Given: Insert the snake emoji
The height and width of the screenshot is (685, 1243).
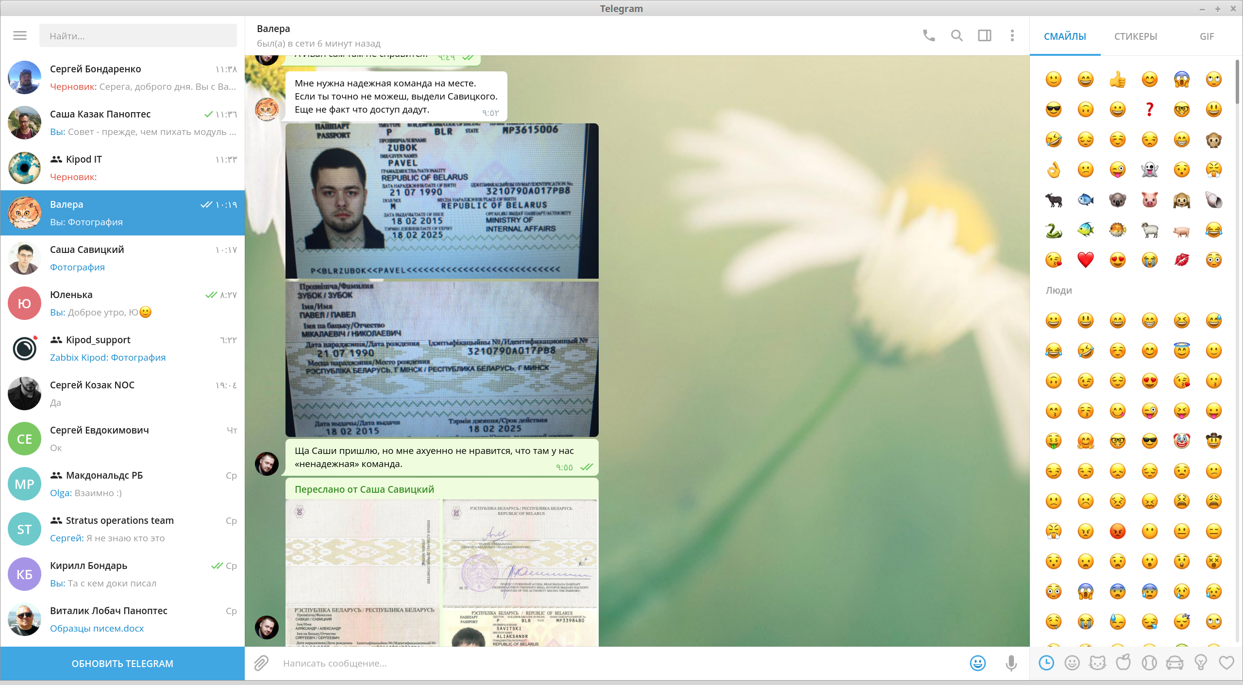Looking at the screenshot, I should (1054, 230).
